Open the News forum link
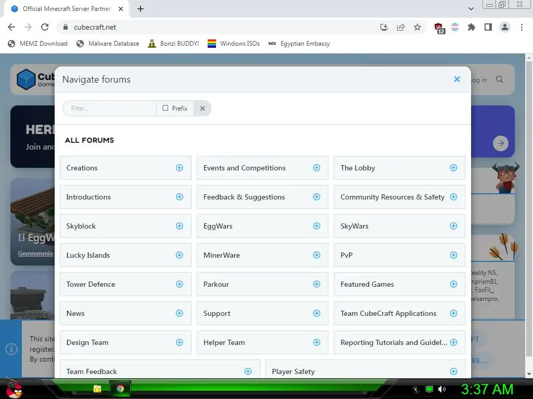 coord(75,313)
